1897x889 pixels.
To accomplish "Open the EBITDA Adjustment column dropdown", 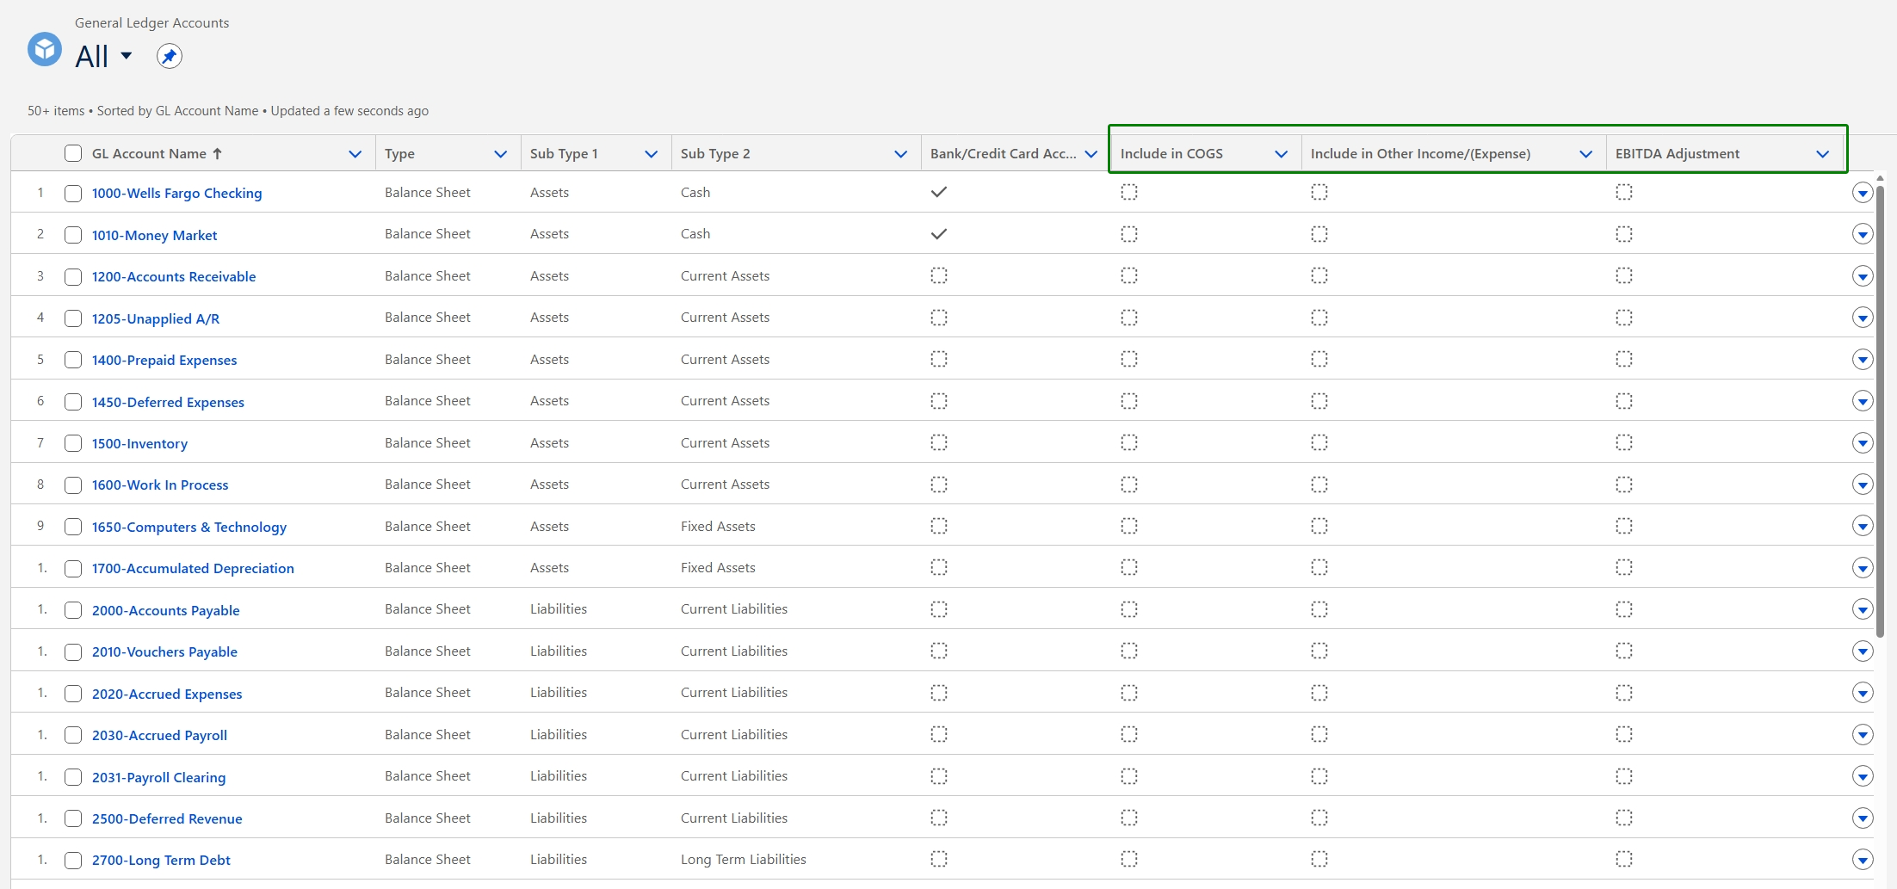I will (x=1822, y=154).
